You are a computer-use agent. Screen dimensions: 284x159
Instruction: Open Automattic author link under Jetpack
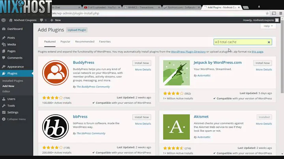[204, 76]
